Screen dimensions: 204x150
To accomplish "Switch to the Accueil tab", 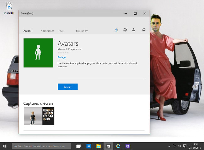I will click(x=28, y=31).
